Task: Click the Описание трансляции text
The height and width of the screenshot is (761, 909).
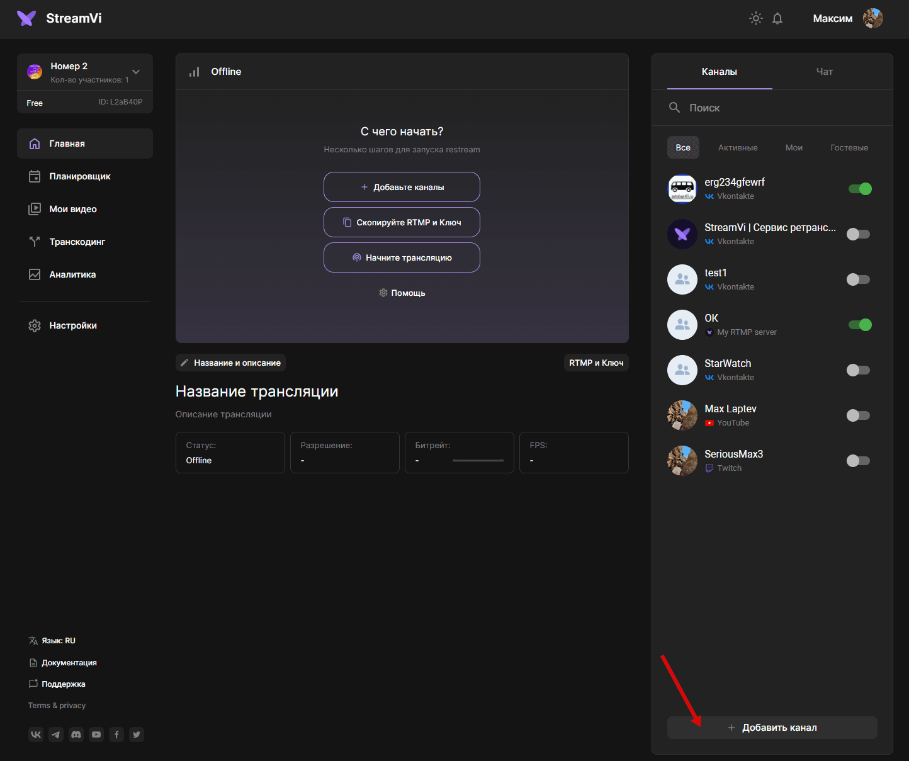Action: tap(223, 414)
